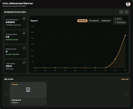Click the Oct data point on the chart
The image size is (133, 109).
125,35
